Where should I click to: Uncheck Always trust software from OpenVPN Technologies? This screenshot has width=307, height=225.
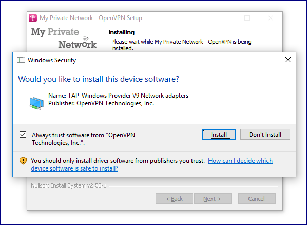tap(23, 135)
